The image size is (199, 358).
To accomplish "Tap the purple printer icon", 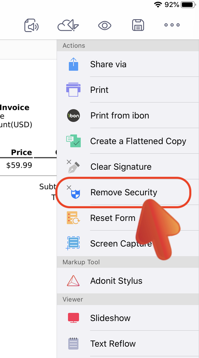I will coord(73,90).
